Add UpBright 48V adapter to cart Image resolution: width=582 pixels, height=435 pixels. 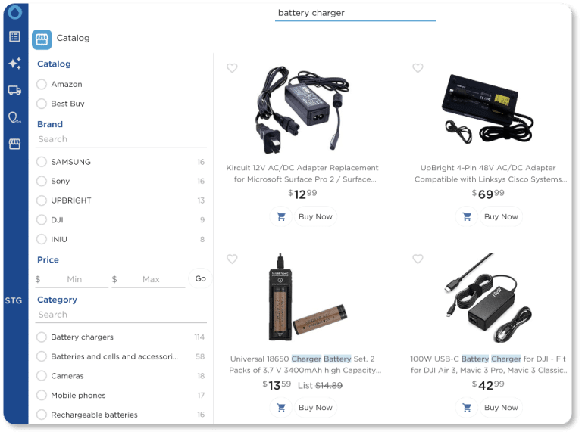click(x=466, y=216)
